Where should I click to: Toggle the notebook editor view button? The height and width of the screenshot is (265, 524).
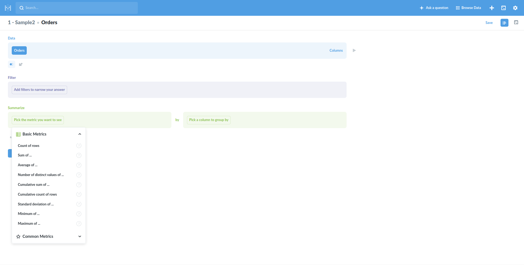click(504, 23)
